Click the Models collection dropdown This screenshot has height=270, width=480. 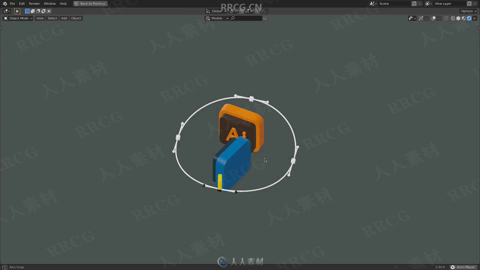click(217, 18)
